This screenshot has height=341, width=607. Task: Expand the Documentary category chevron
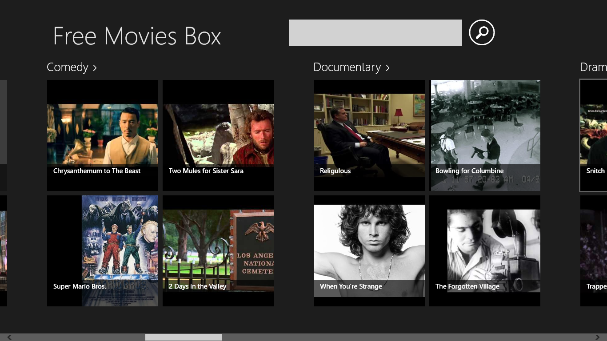pos(387,67)
